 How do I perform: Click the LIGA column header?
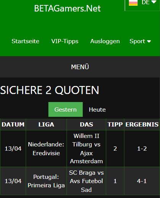click(46, 125)
